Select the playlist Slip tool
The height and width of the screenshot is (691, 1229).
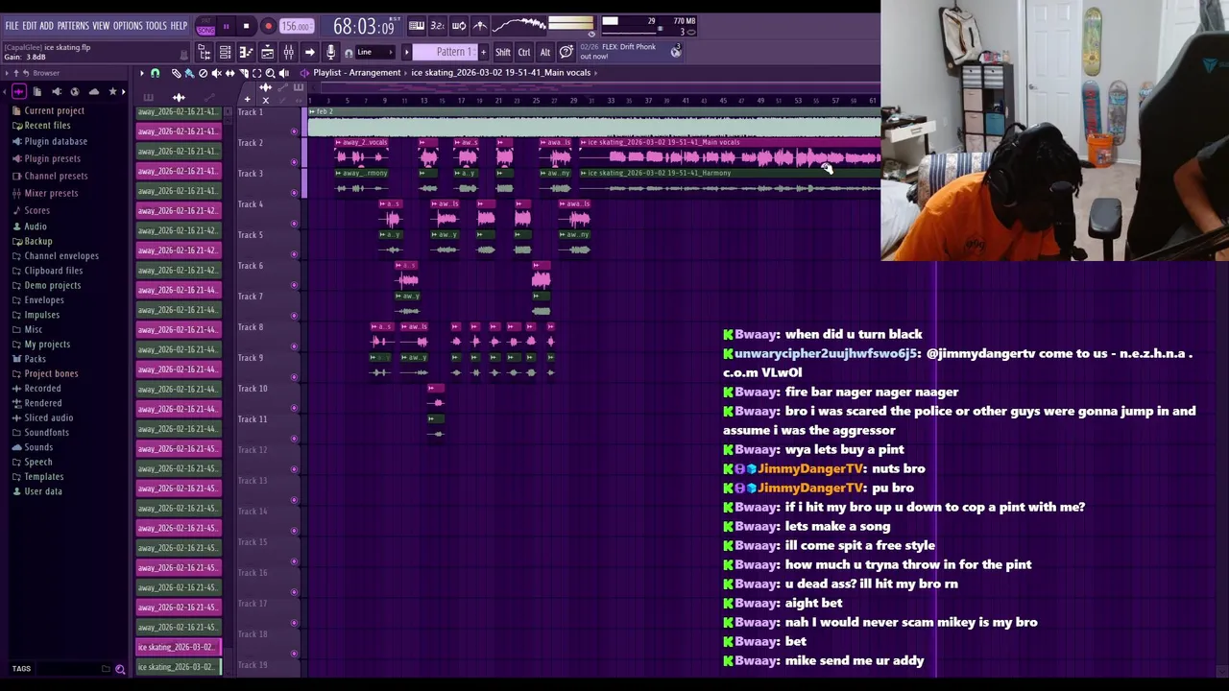click(x=229, y=73)
